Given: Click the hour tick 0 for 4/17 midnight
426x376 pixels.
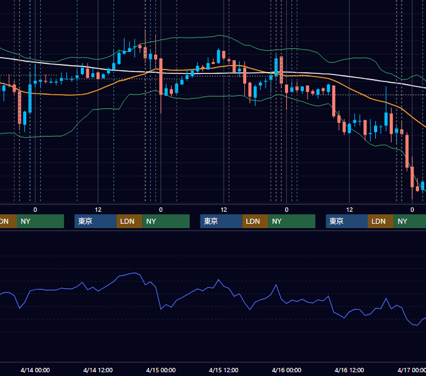Looking at the screenshot, I should (412, 210).
